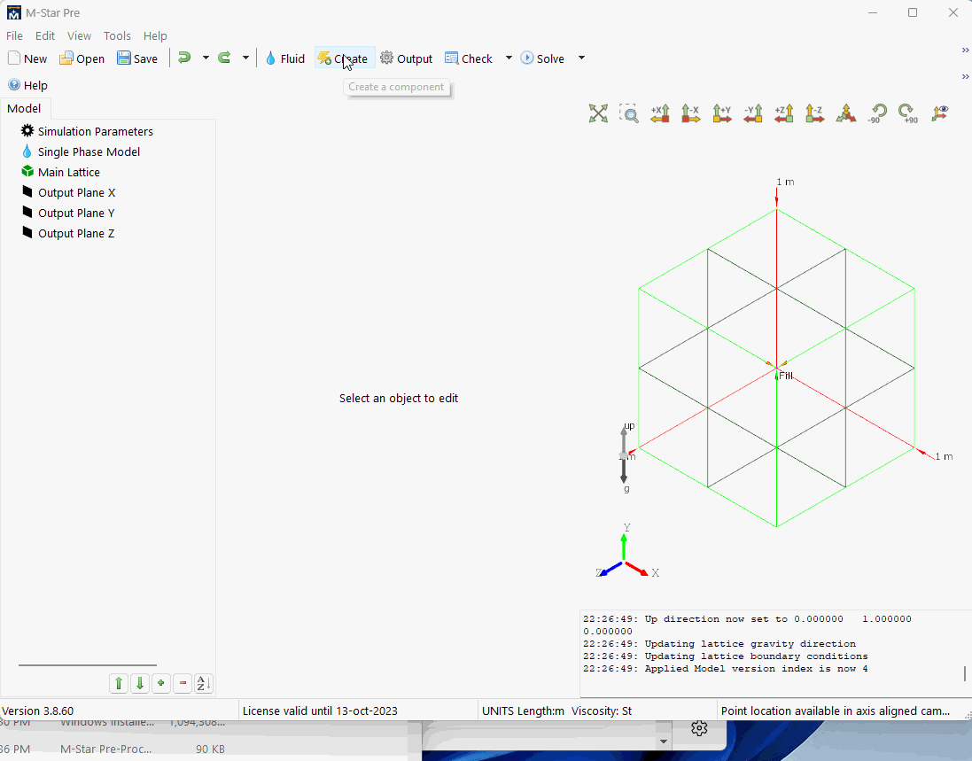The height and width of the screenshot is (761, 972).
Task: Move the selected model item up
Action: pos(119,683)
